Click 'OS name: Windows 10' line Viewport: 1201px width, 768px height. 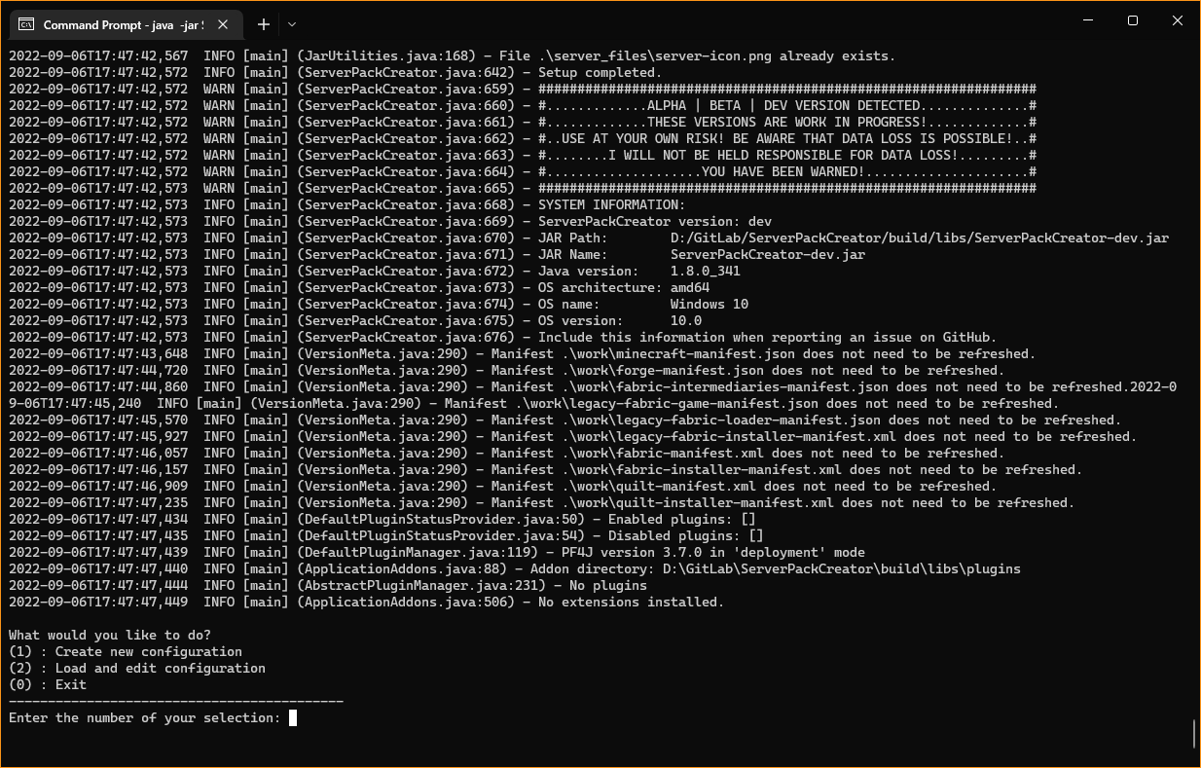[x=379, y=305]
